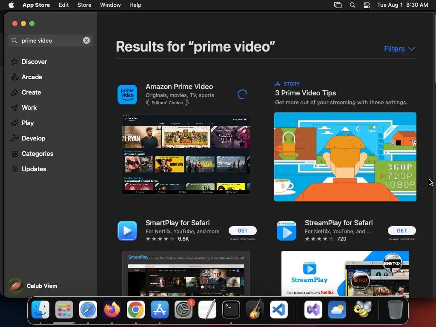Open Stage Manager in the menu bar
The image size is (436, 327).
coord(338,5)
